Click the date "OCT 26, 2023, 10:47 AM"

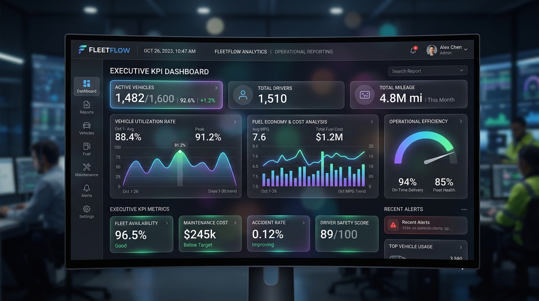[170, 51]
